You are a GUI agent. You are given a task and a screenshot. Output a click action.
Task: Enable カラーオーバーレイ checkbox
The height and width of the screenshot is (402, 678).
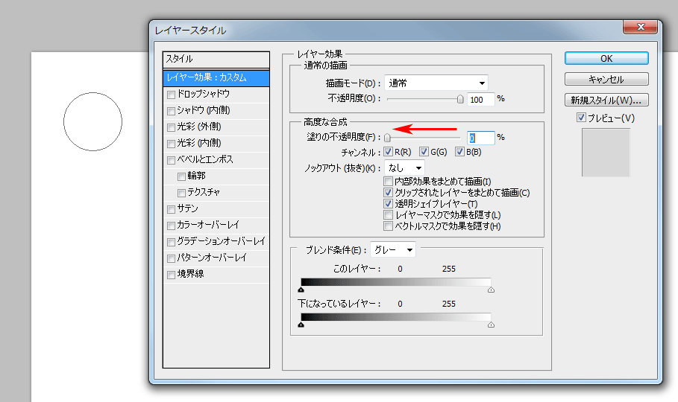click(x=171, y=226)
